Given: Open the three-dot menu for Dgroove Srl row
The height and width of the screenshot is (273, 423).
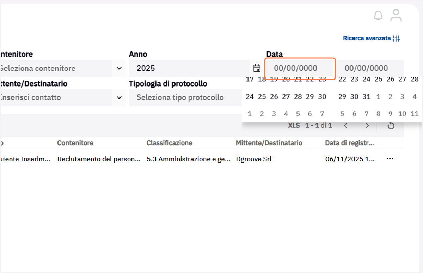Looking at the screenshot, I should click(390, 159).
